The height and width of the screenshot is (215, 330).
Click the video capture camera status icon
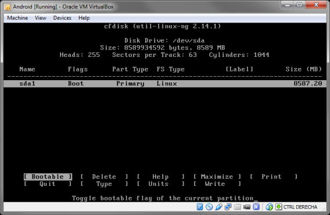coord(247,207)
